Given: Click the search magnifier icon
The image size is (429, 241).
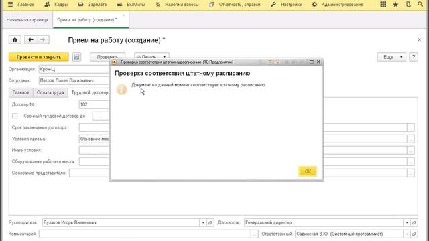Looking at the screenshot, I should pyautogui.click(x=420, y=5).
